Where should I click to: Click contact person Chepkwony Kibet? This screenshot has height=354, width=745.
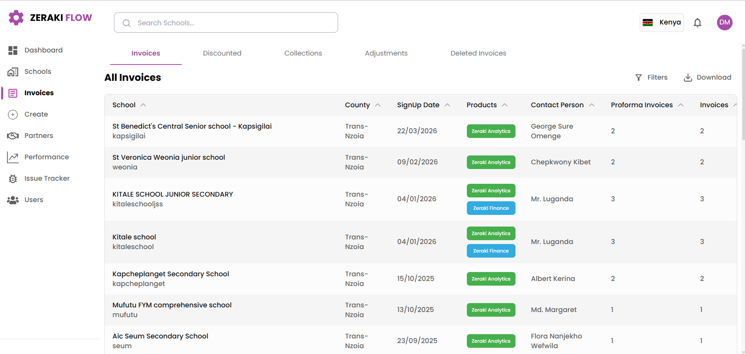[561, 162]
